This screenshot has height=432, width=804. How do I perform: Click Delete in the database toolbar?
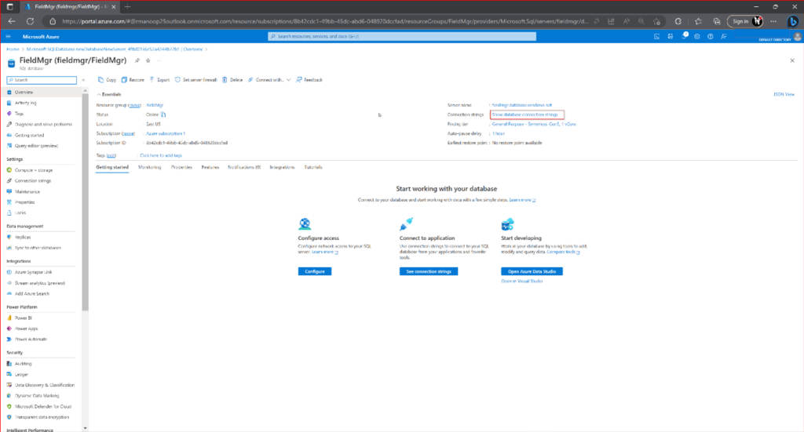tap(232, 80)
